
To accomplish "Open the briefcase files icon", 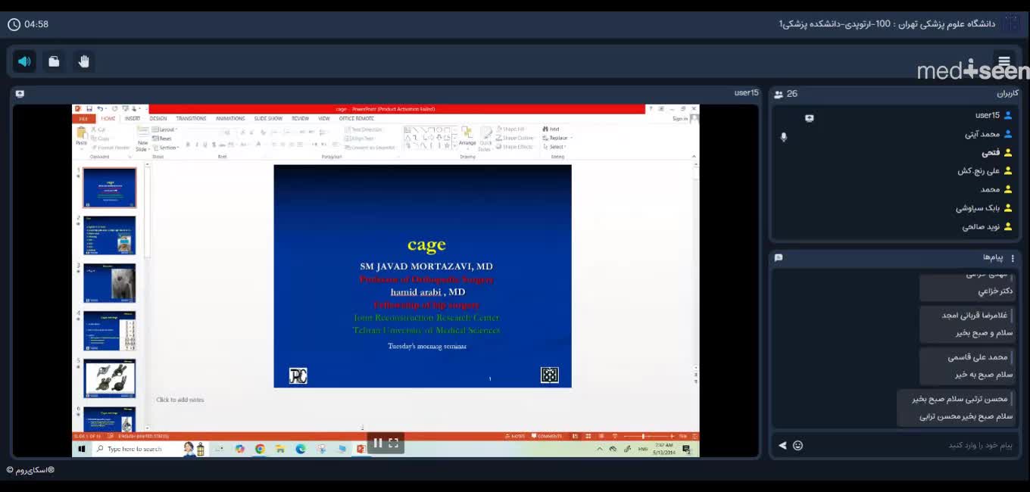I will click(54, 61).
